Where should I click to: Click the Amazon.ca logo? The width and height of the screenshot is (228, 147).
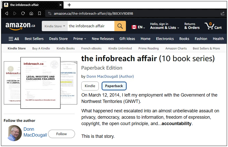click(x=20, y=26)
